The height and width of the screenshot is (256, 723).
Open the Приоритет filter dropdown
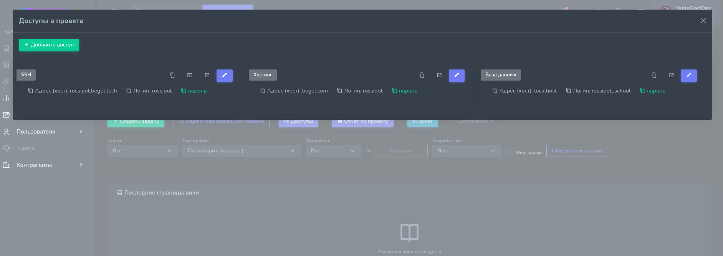(333, 151)
